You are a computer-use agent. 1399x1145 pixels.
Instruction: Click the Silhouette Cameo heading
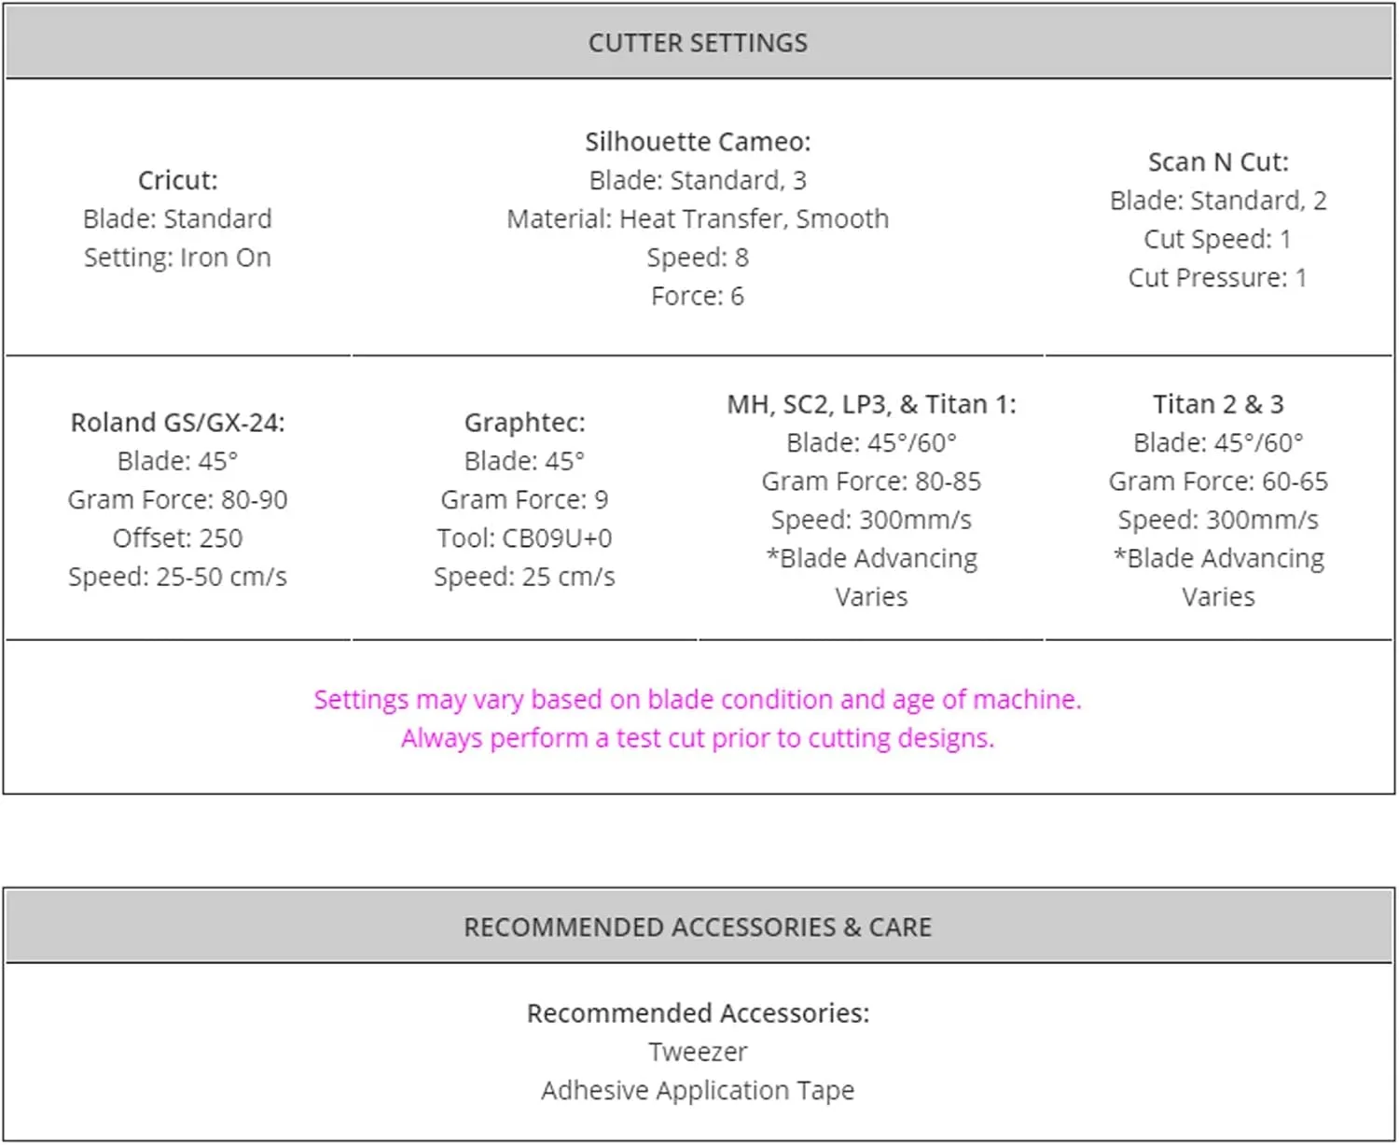698,142
